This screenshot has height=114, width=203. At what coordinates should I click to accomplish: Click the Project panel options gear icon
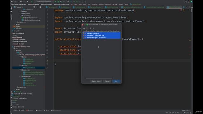41,7
